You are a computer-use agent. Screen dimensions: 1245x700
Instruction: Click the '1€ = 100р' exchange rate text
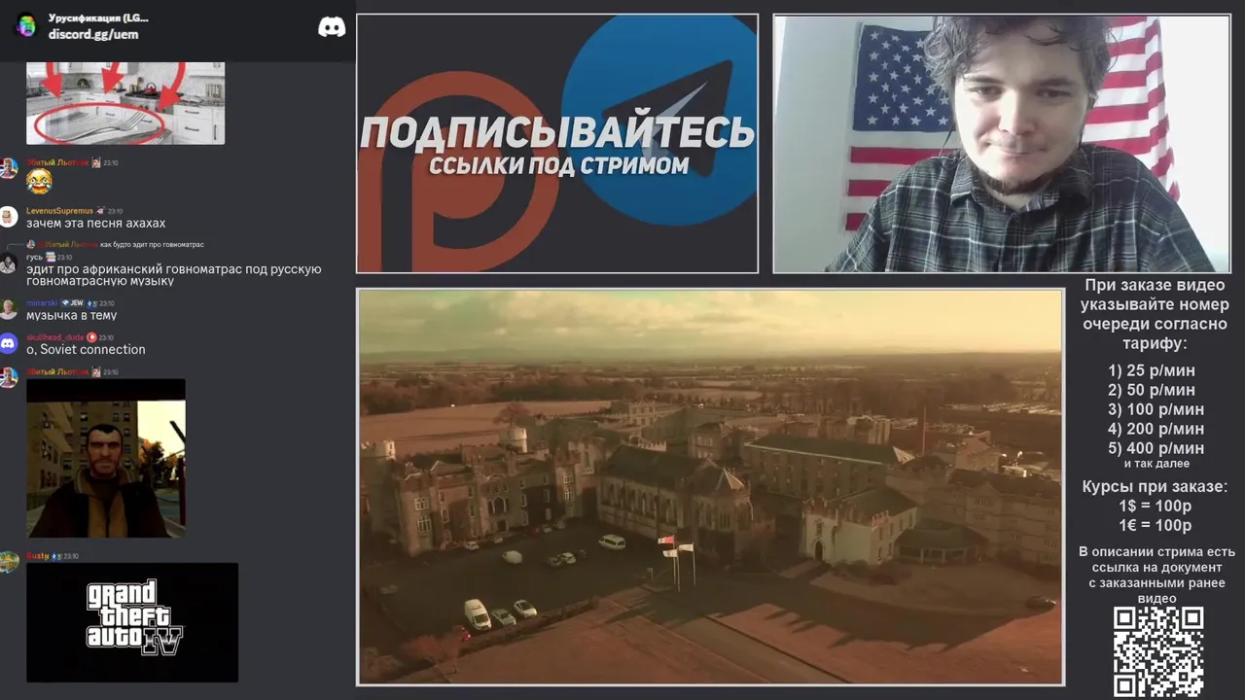coord(1156,526)
